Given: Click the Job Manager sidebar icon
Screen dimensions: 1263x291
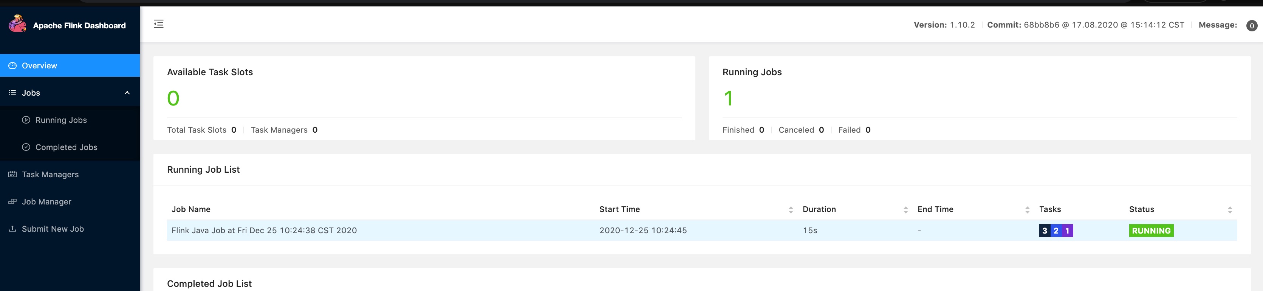Looking at the screenshot, I should coord(13,201).
